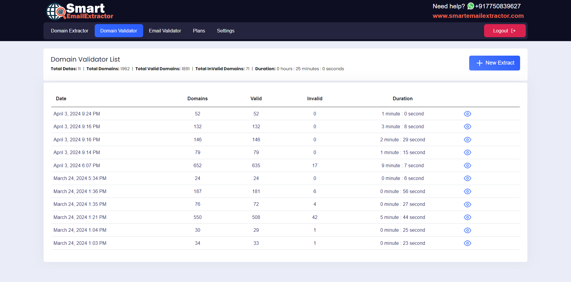This screenshot has height=282, width=571.
Task: Click the Valid column header
Action: 256,98
